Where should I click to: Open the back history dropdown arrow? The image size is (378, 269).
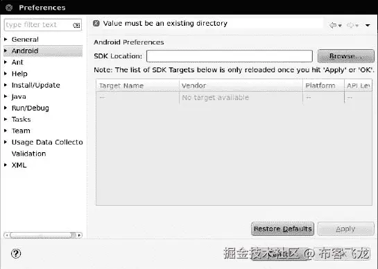click(340, 26)
